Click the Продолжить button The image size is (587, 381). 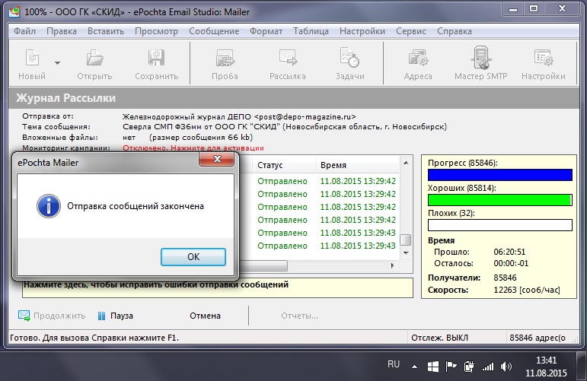click(52, 316)
